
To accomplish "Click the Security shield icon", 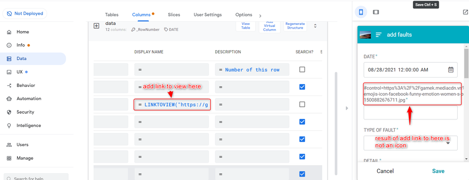I will 9,112.
